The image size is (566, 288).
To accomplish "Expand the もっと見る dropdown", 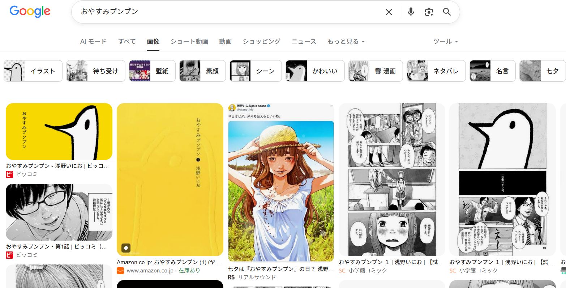I will point(346,42).
